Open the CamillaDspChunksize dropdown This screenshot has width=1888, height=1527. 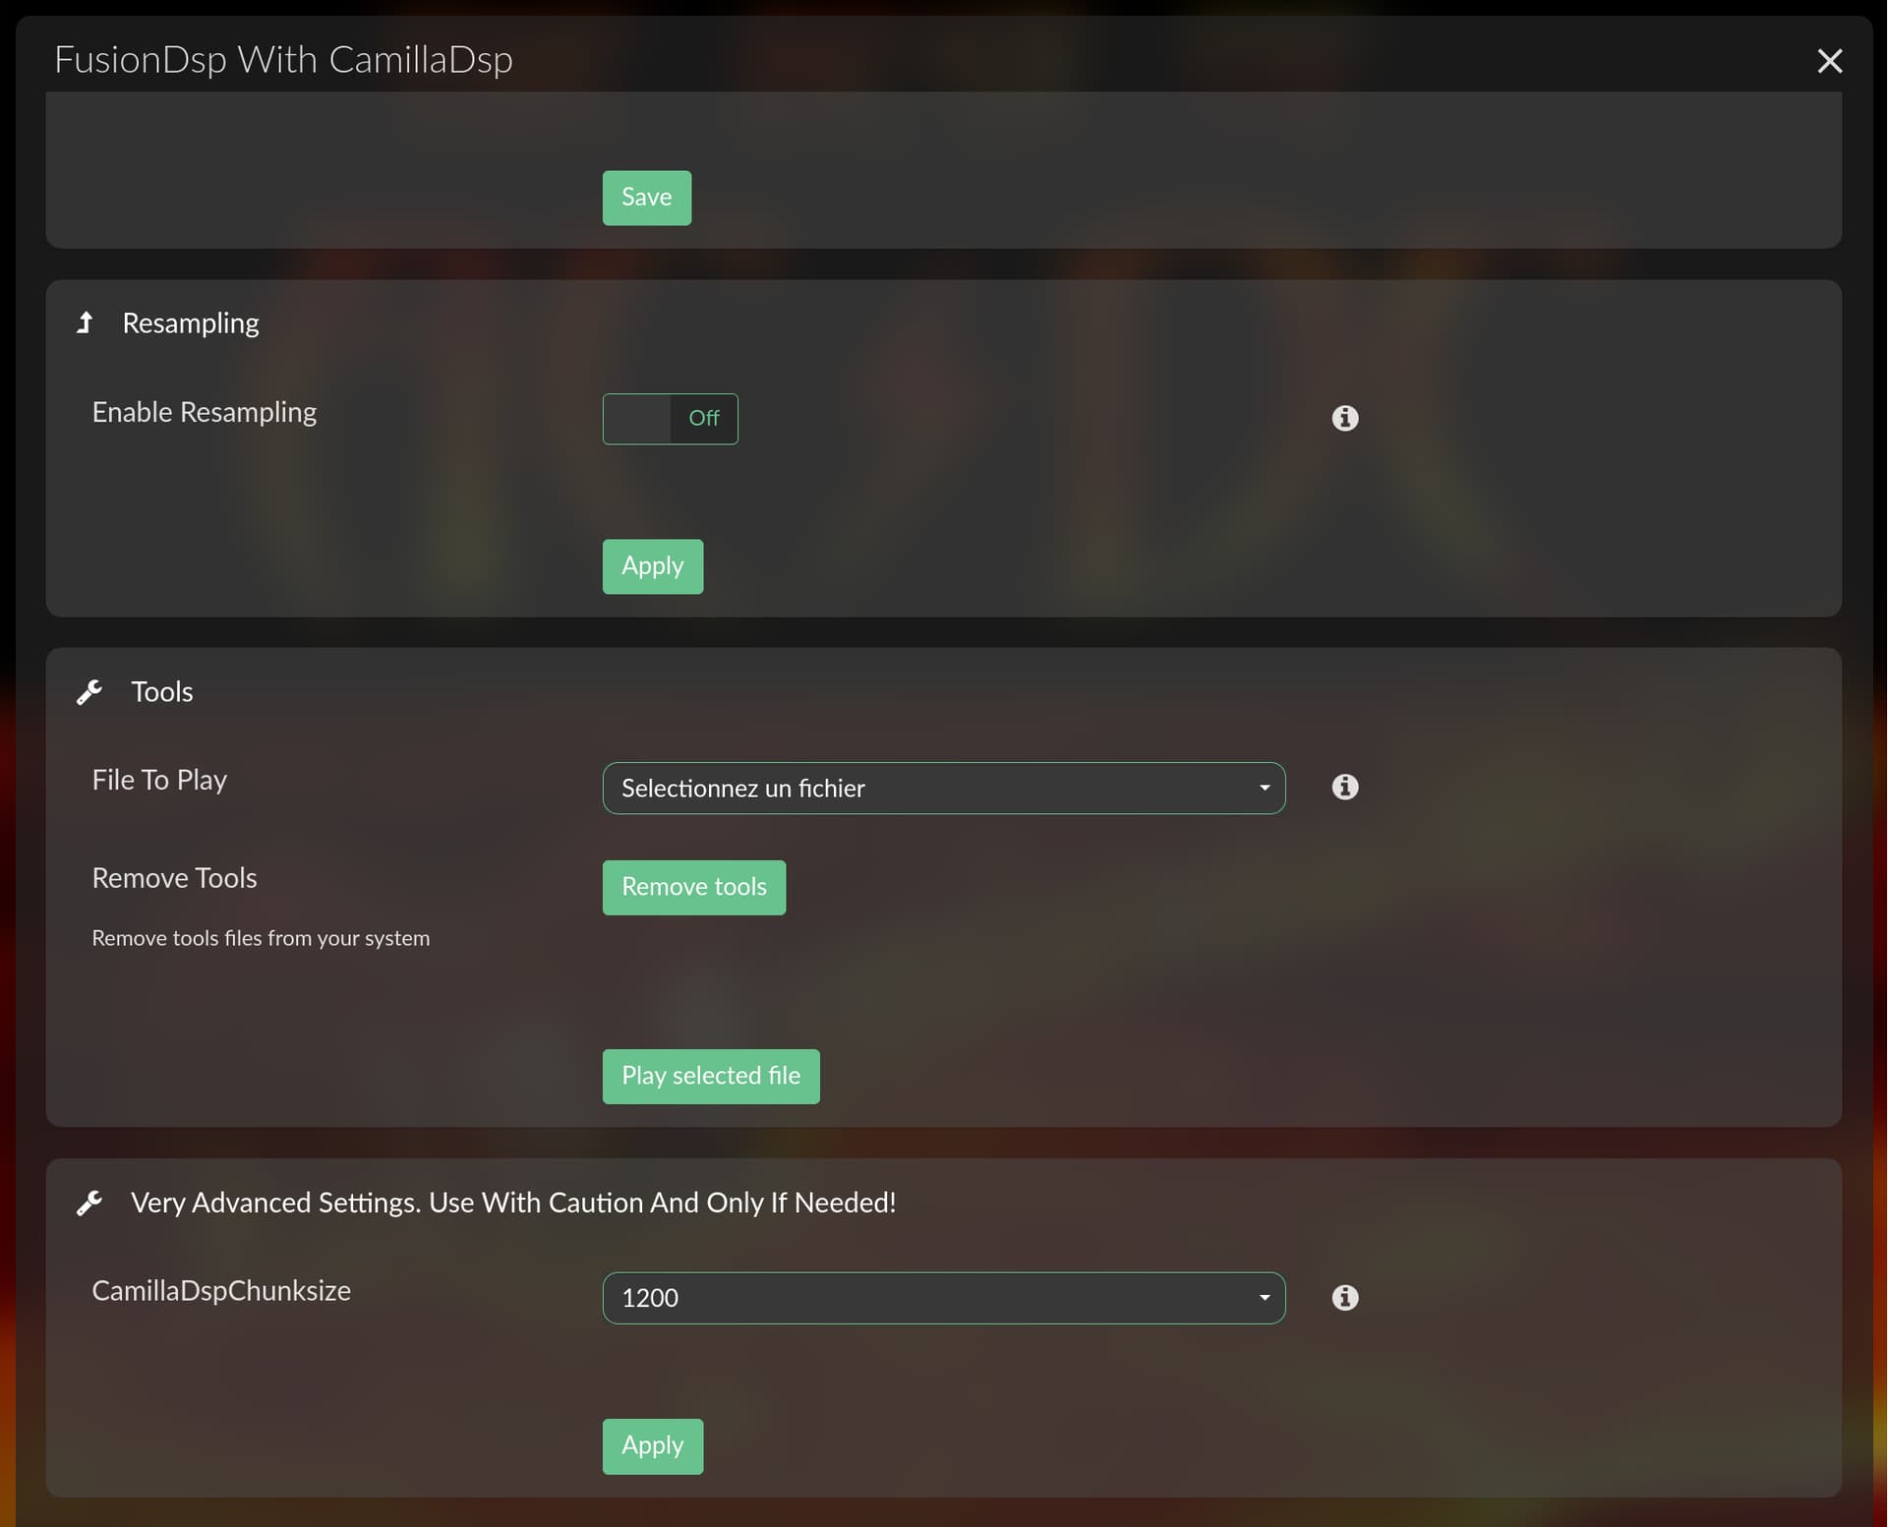[x=943, y=1298]
